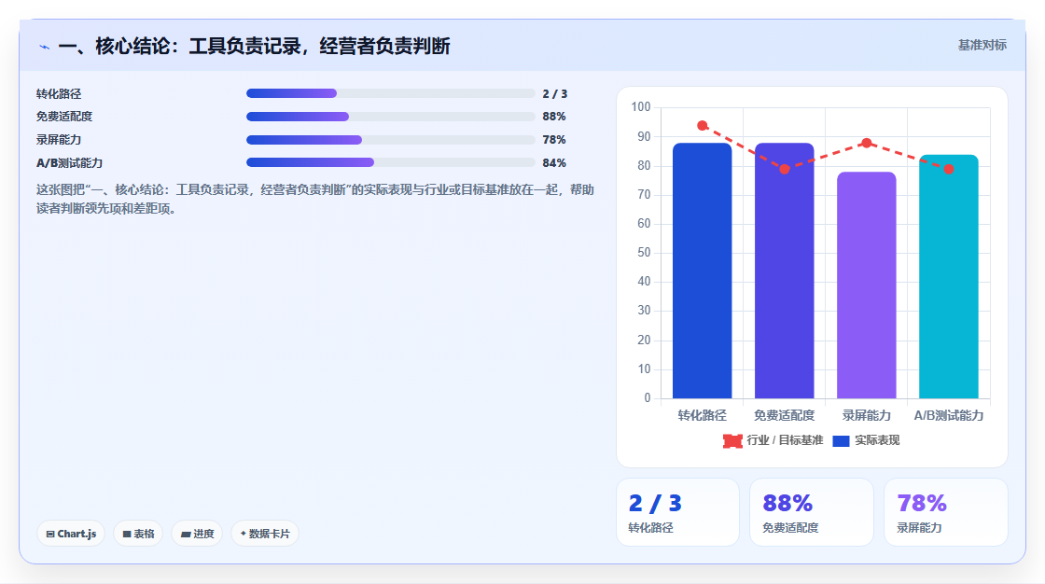Click the 转化路径 label in progress list

pos(59,94)
